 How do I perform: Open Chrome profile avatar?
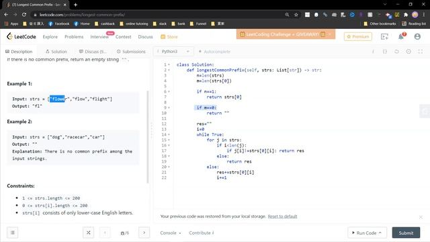[415, 15]
